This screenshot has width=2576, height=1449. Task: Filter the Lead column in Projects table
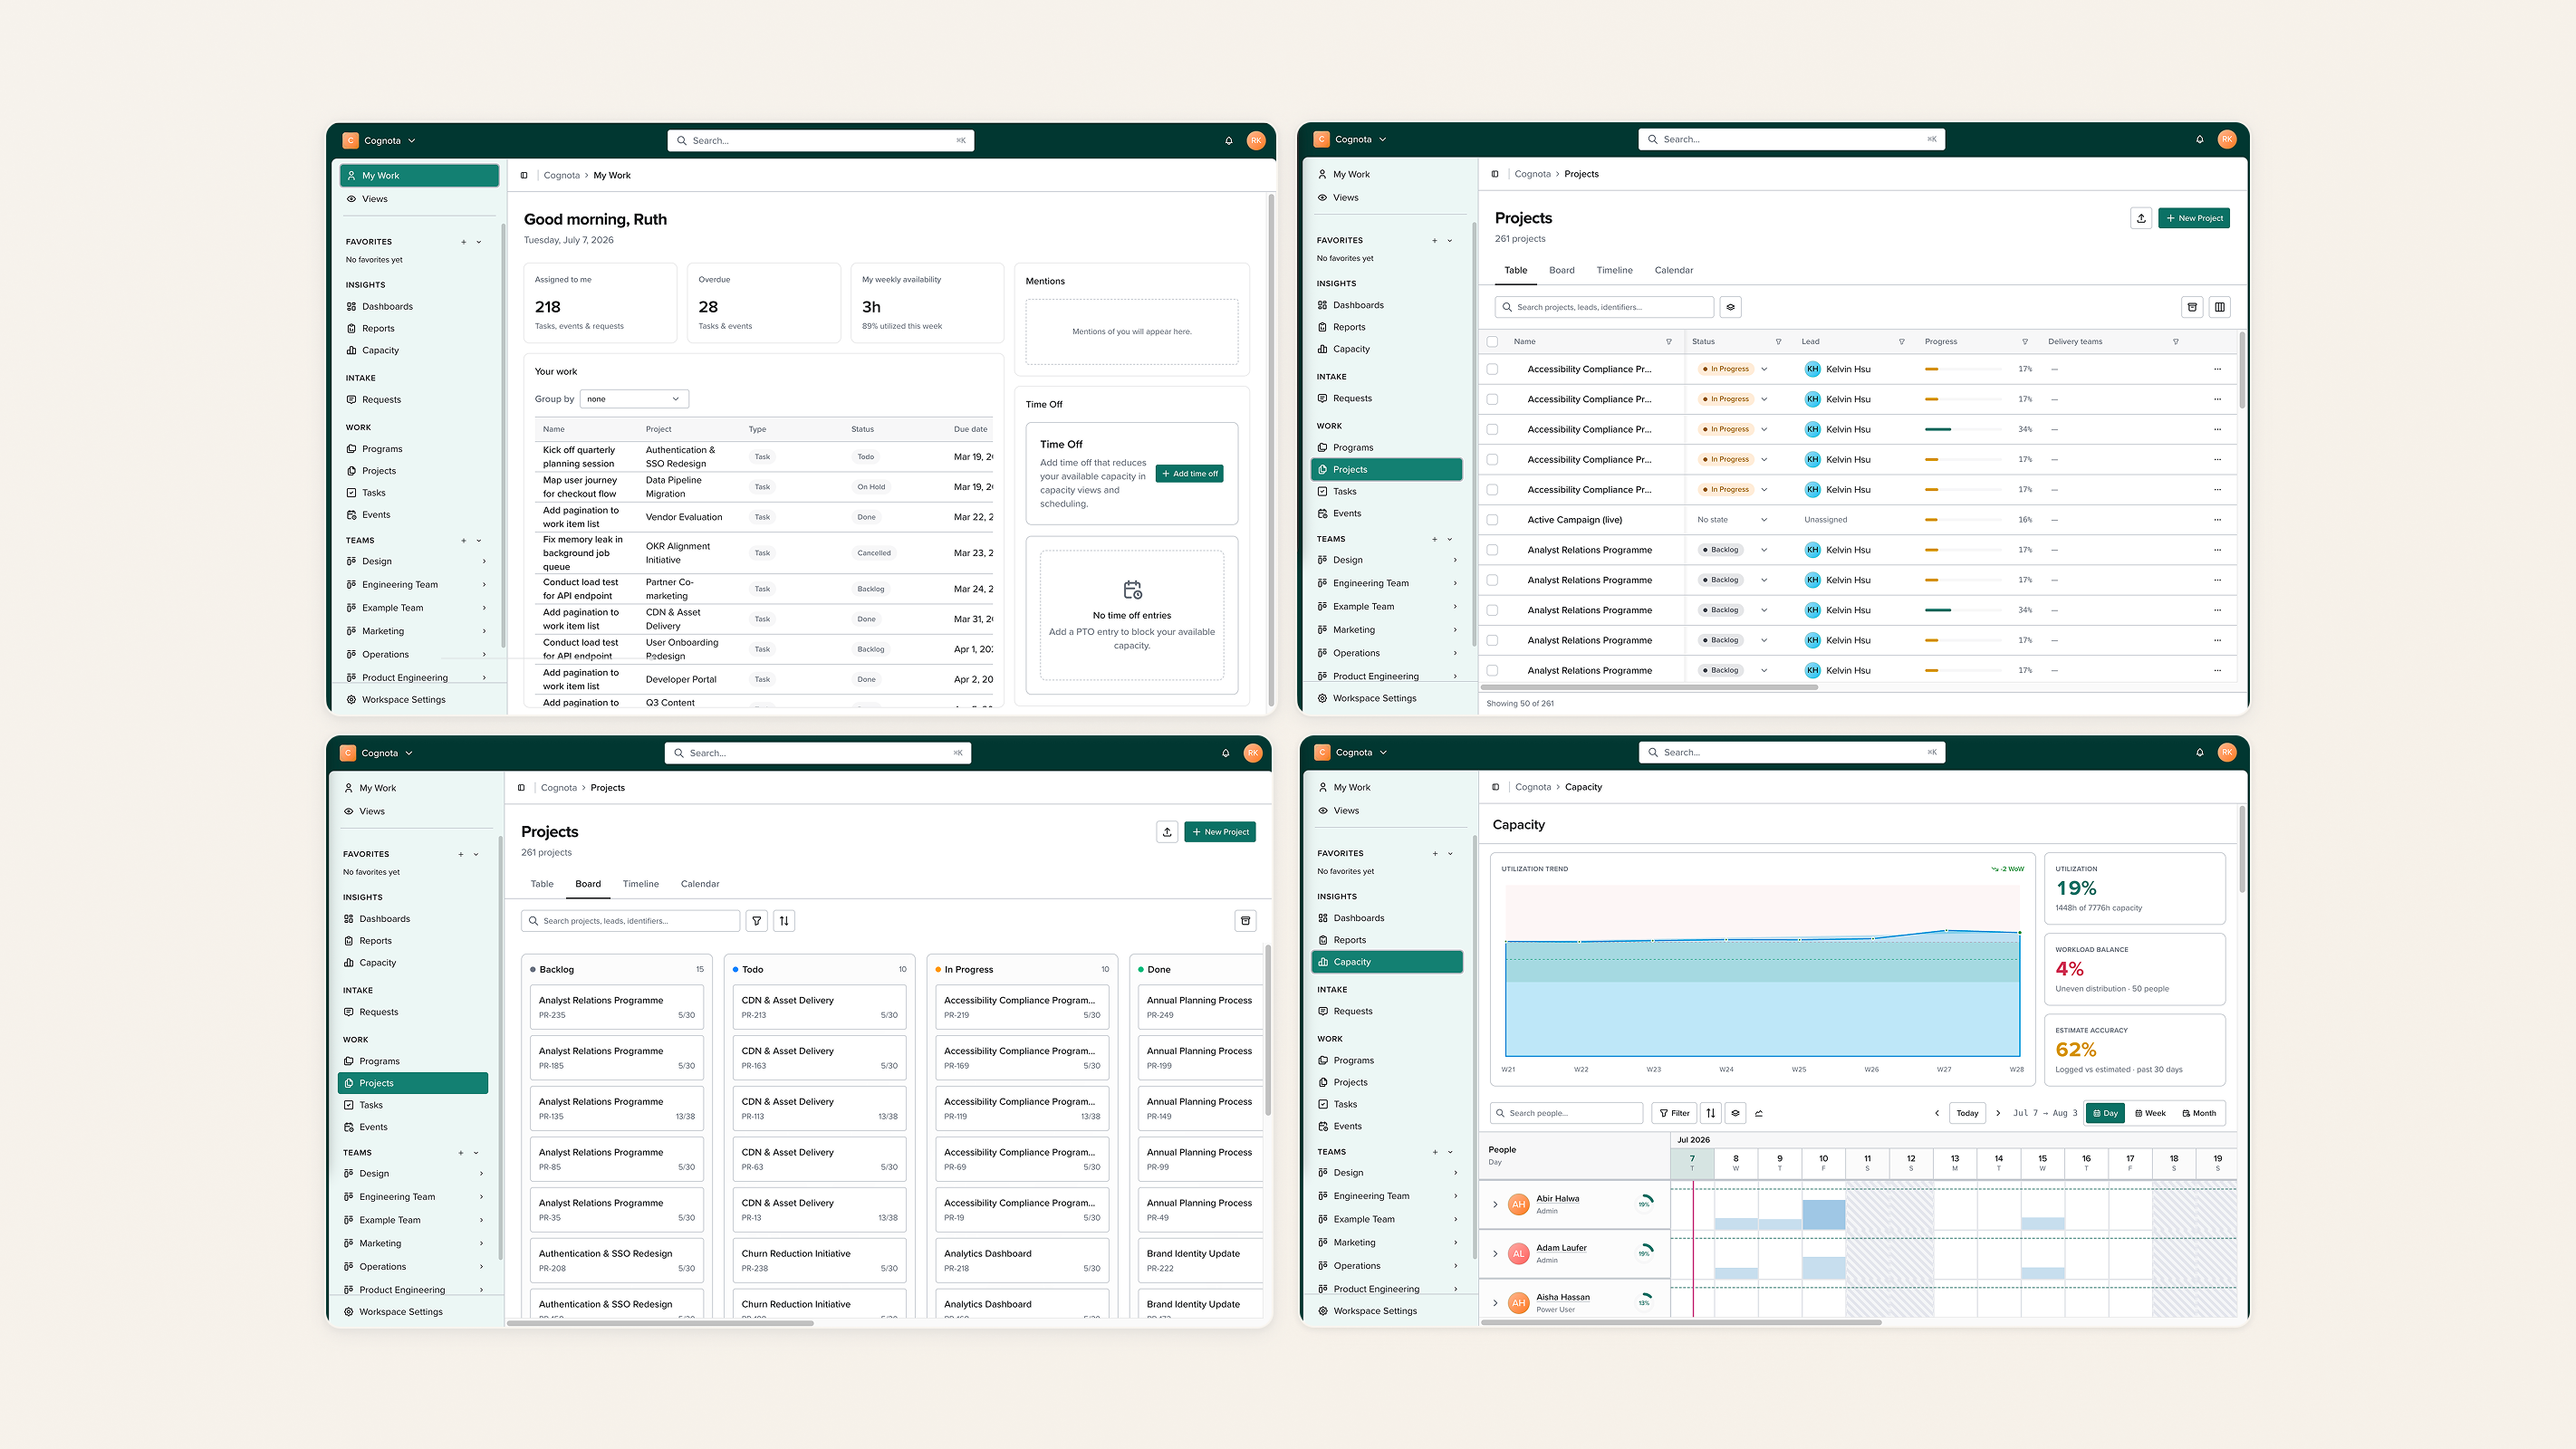1901,342
